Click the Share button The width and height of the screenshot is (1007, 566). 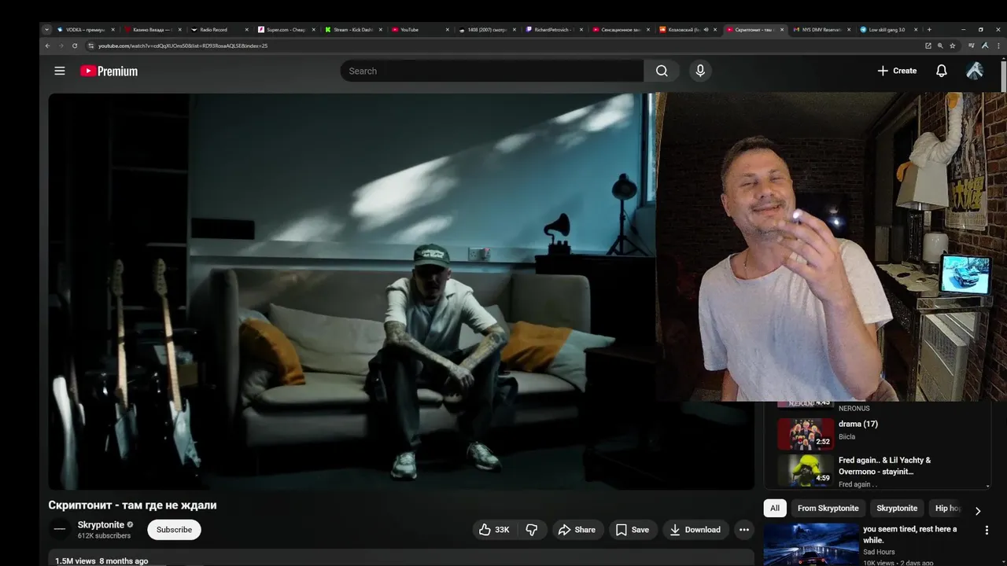point(577,530)
